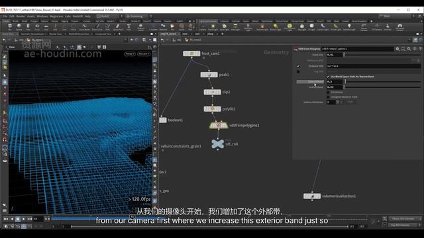Select the Font shelf tool

pyautogui.click(x=129, y=26)
